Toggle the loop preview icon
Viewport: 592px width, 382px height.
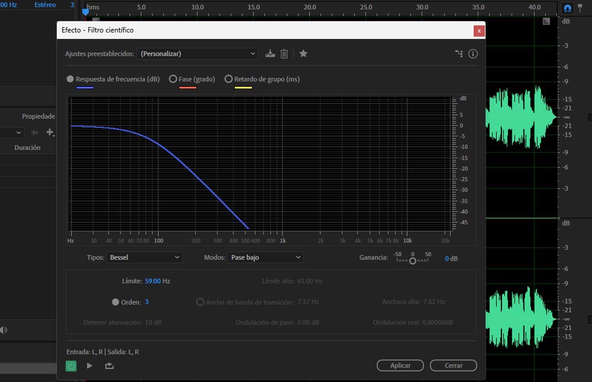click(x=109, y=366)
